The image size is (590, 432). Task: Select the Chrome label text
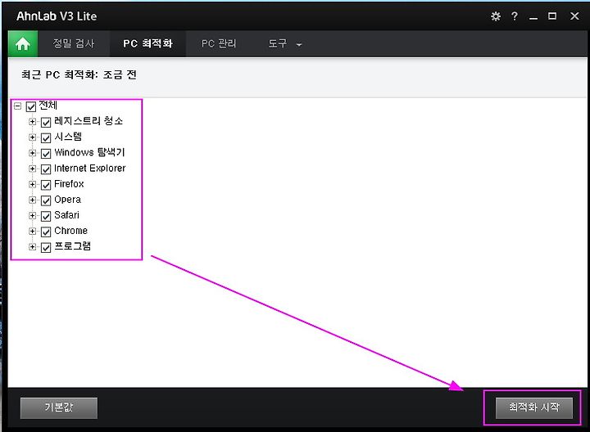coord(70,231)
